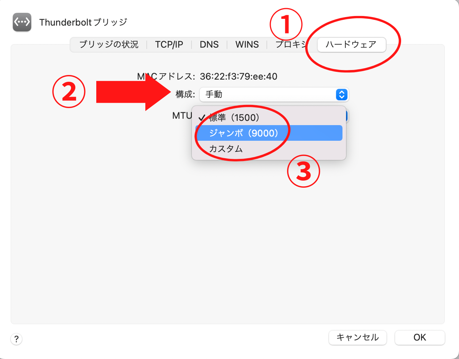The image size is (459, 359).
Task: Switch to the TCP/IP tab
Action: pos(169,44)
